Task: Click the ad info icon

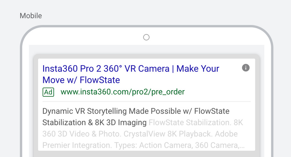Action: coord(246,68)
